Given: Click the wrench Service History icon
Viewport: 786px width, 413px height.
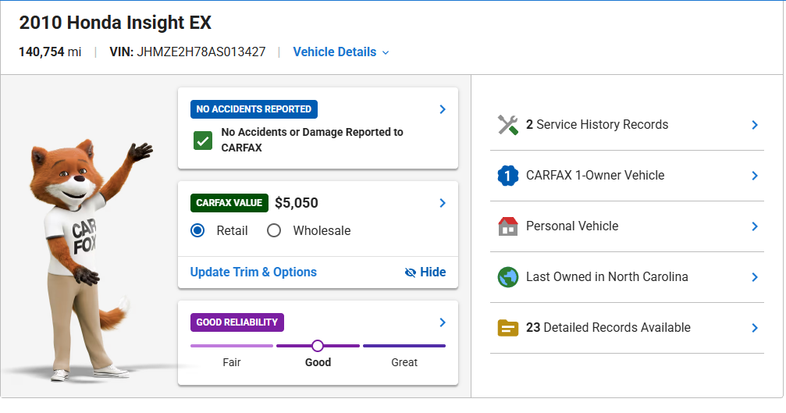Looking at the screenshot, I should tap(507, 125).
